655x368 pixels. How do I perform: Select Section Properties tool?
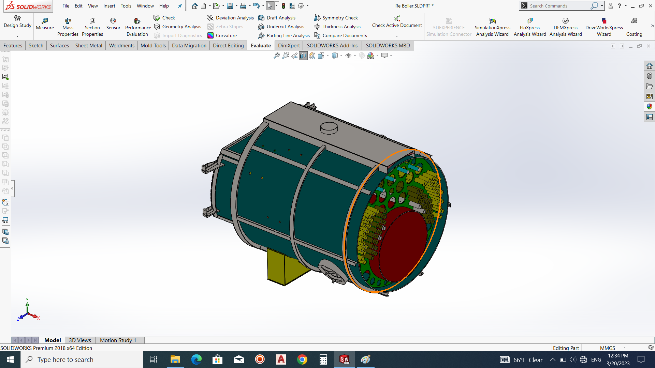coord(92,26)
